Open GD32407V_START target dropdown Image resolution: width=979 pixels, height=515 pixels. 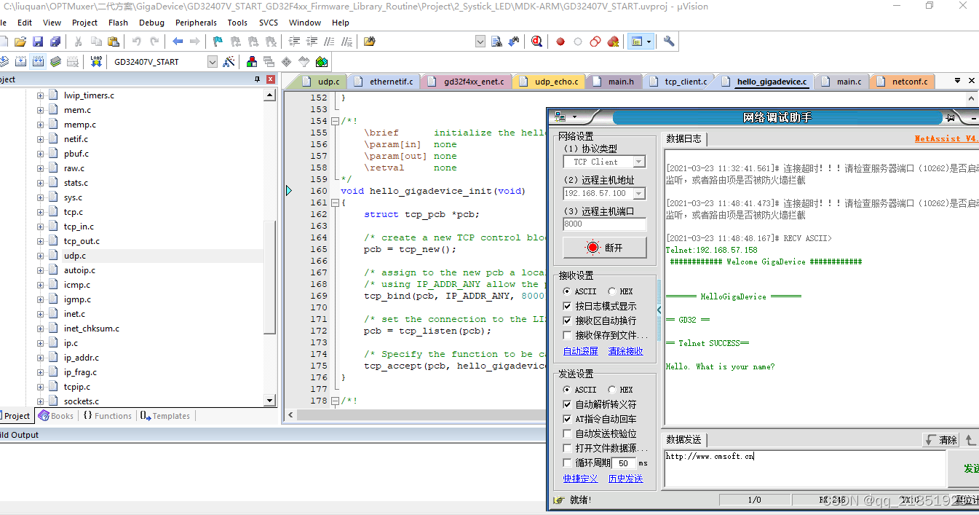pos(213,62)
